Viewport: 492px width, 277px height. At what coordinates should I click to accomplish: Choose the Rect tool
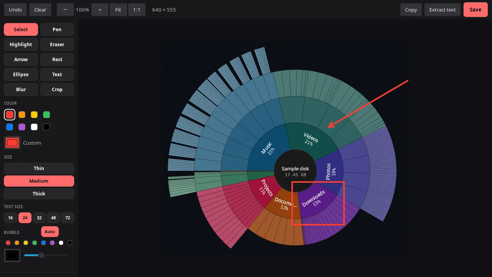57,59
